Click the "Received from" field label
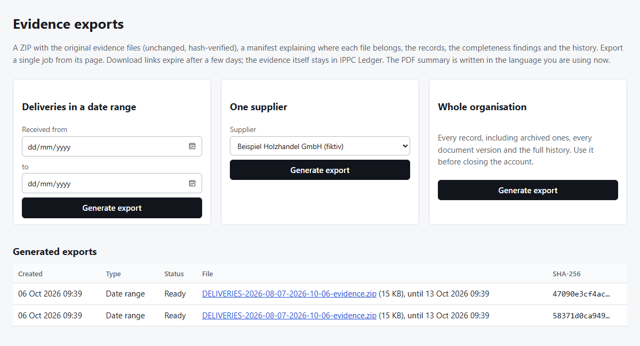 45,129
